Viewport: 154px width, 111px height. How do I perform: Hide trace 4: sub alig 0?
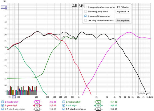pyautogui.click(x=64, y=105)
